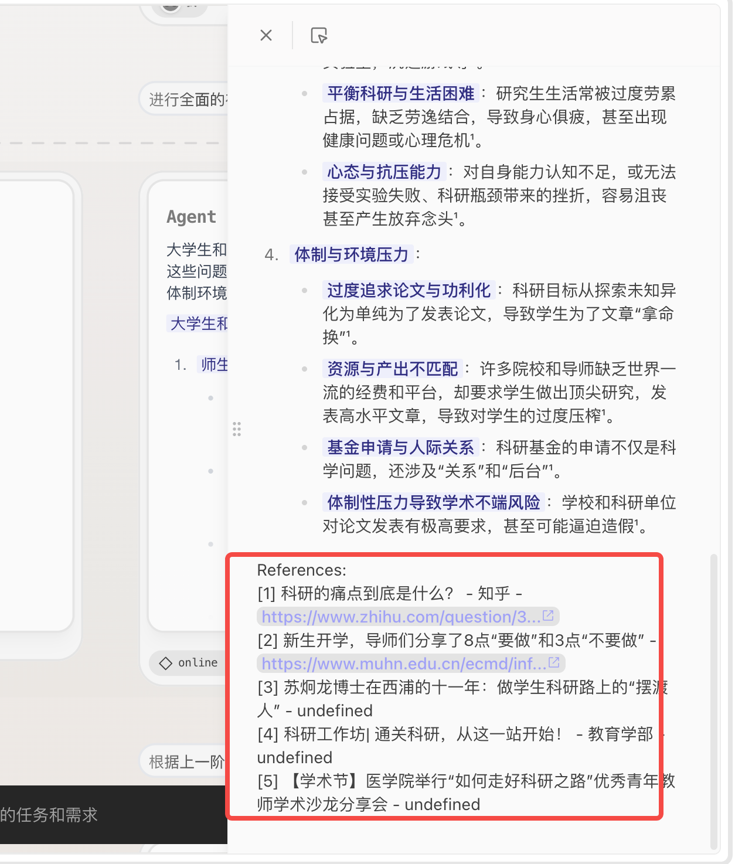Click the highlighted term 基金申请与人际关系

(x=401, y=447)
